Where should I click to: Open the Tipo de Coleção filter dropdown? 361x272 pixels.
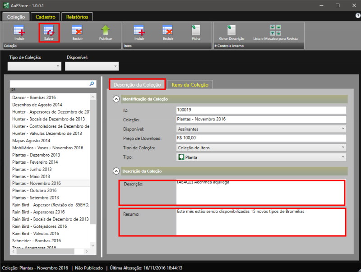34,66
